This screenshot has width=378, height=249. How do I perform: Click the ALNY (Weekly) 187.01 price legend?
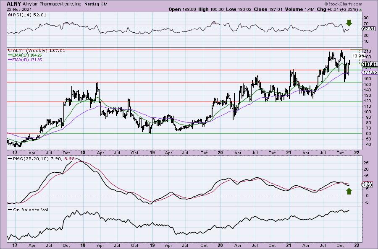pyautogui.click(x=37, y=51)
